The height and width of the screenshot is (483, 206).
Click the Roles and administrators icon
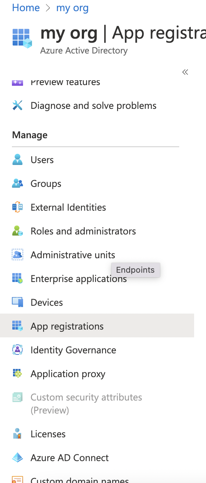[x=17, y=231]
